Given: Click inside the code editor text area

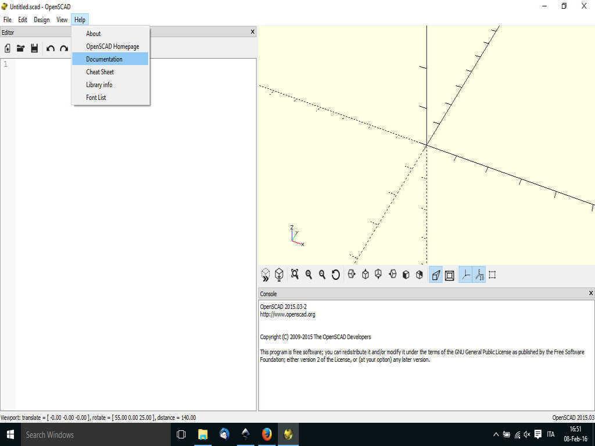Looking at the screenshot, I should point(136,234).
